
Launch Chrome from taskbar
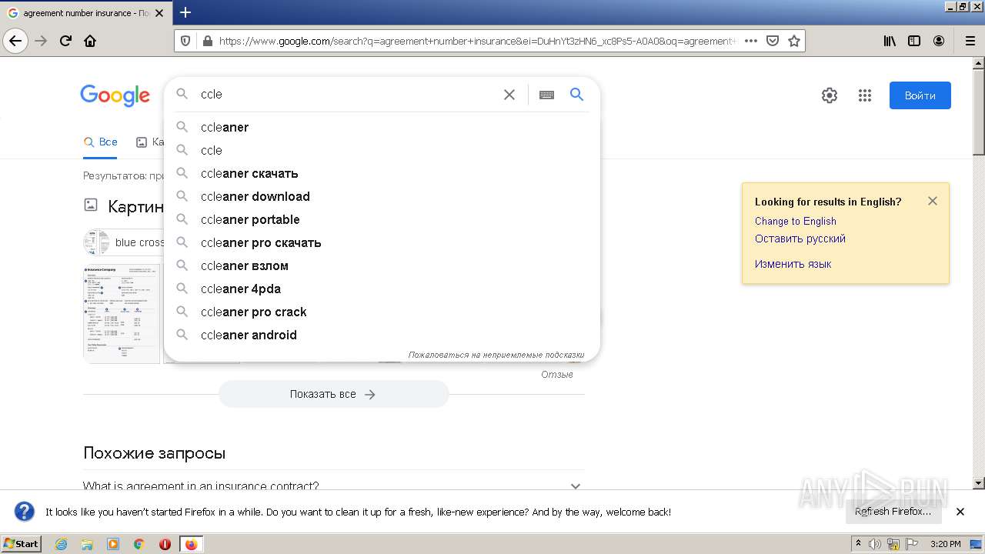tap(139, 544)
